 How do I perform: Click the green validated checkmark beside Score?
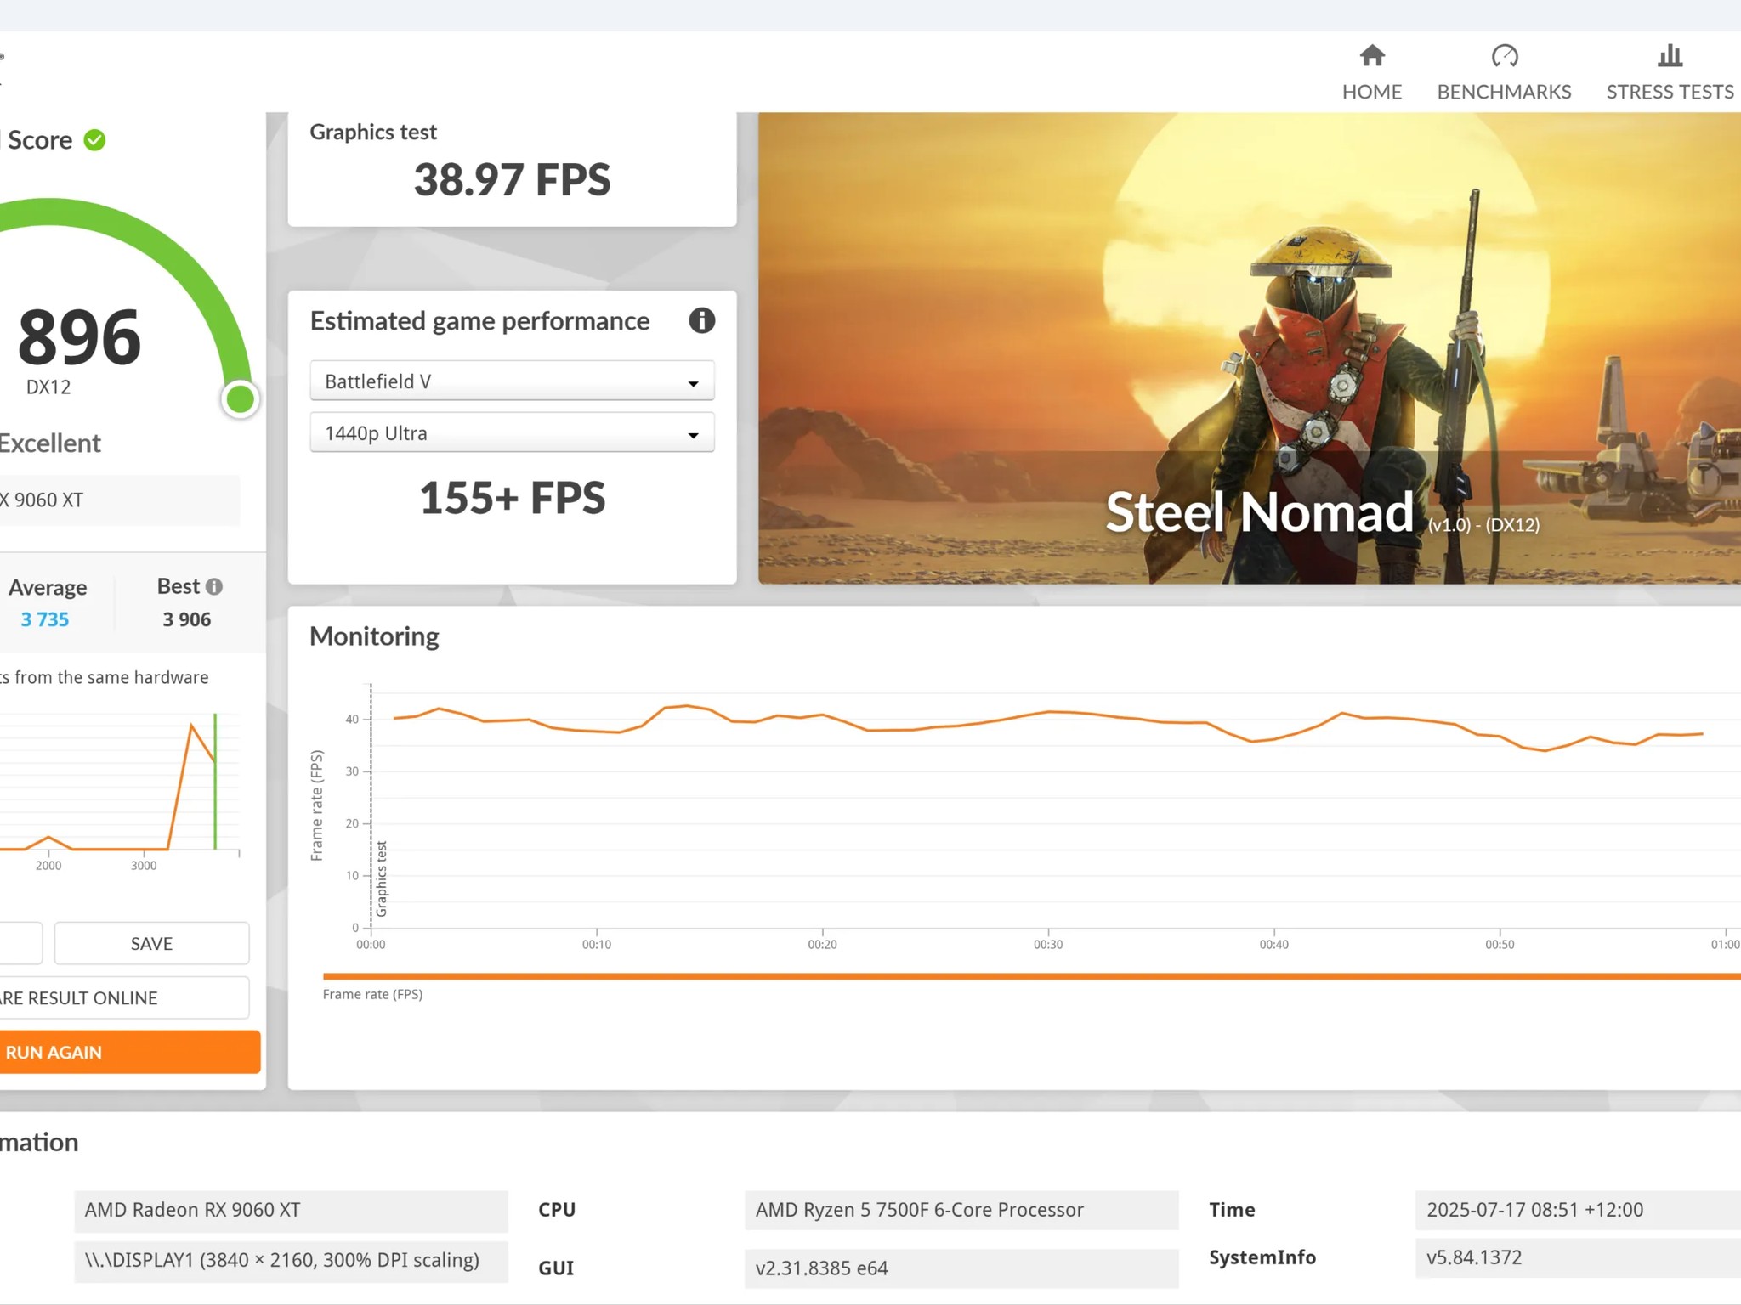pyautogui.click(x=94, y=140)
